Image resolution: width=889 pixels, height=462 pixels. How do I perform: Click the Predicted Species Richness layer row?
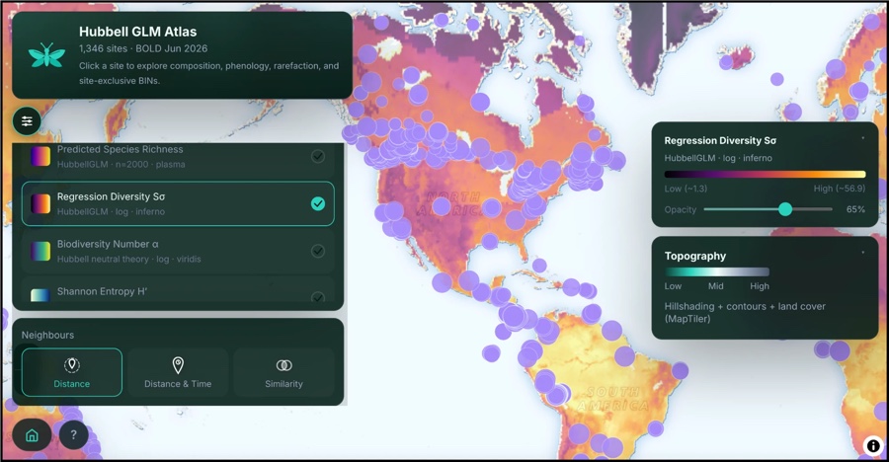tap(178, 157)
